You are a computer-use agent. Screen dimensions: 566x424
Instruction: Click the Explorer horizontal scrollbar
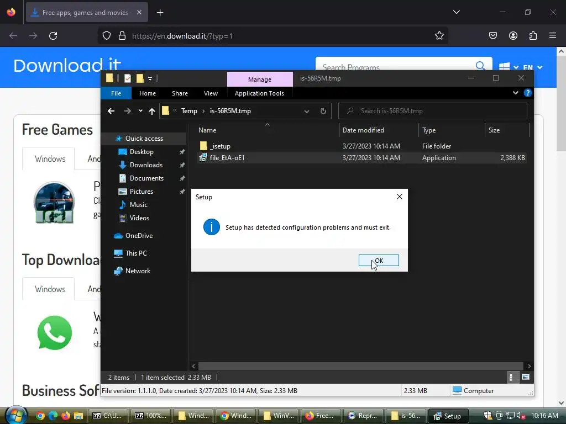pyautogui.click(x=360, y=367)
